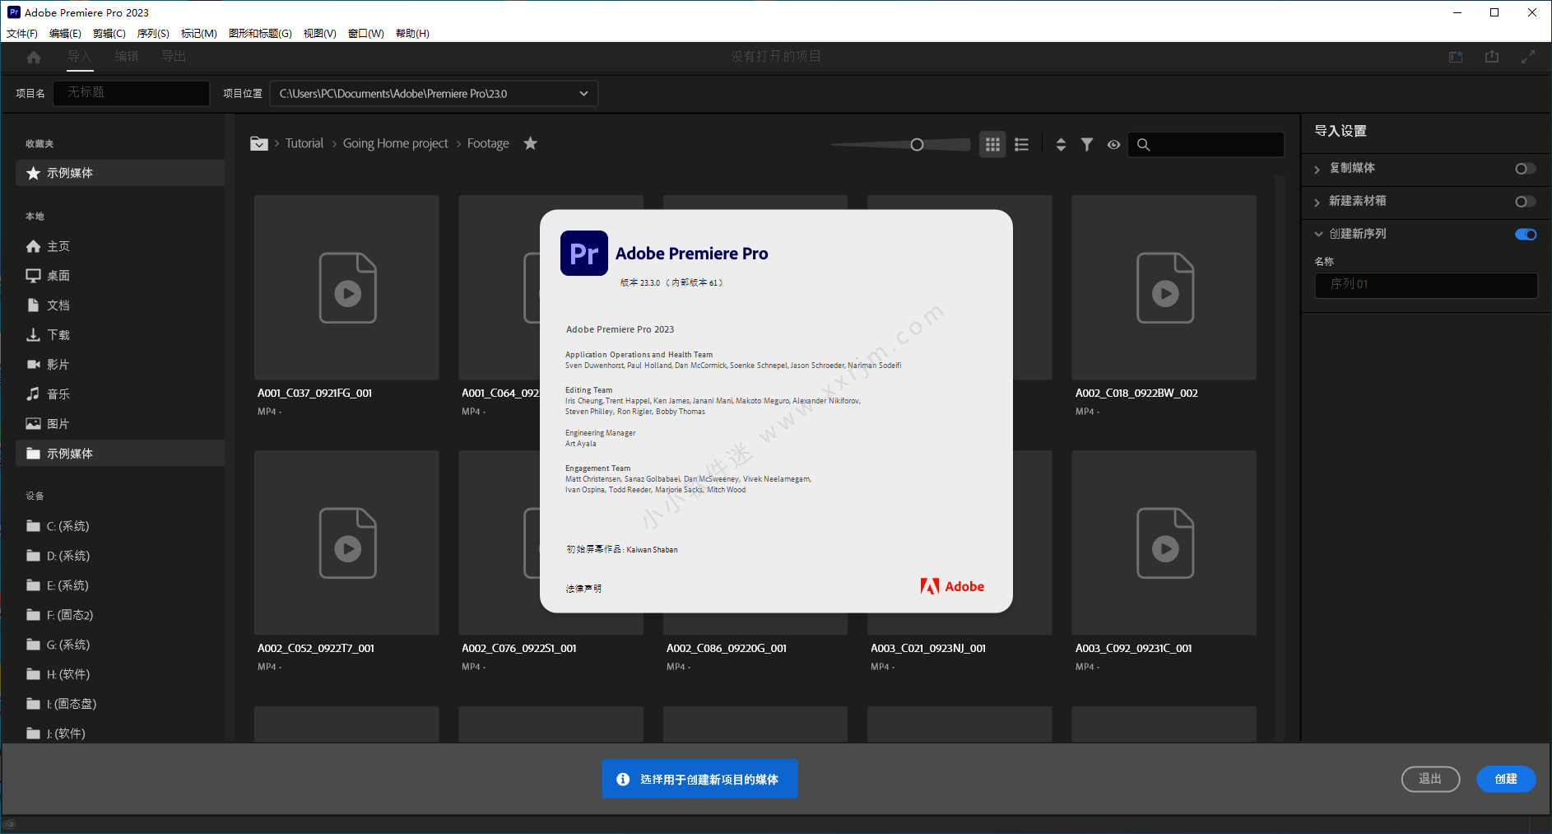Click the A002_C086_09220G_001 file name
The height and width of the screenshot is (834, 1552).
727,649
